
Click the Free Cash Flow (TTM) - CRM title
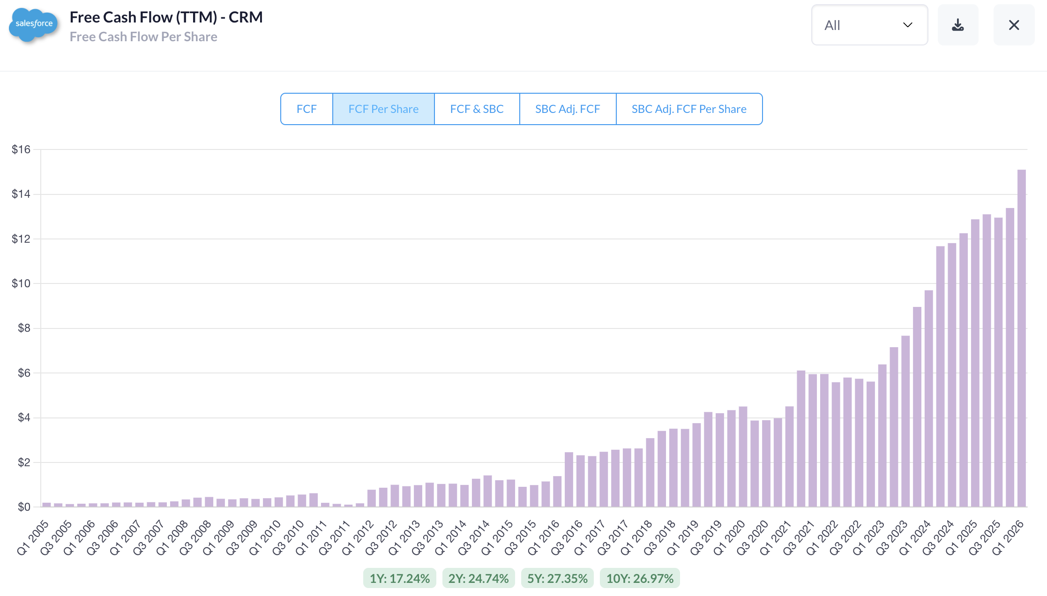[x=166, y=17]
